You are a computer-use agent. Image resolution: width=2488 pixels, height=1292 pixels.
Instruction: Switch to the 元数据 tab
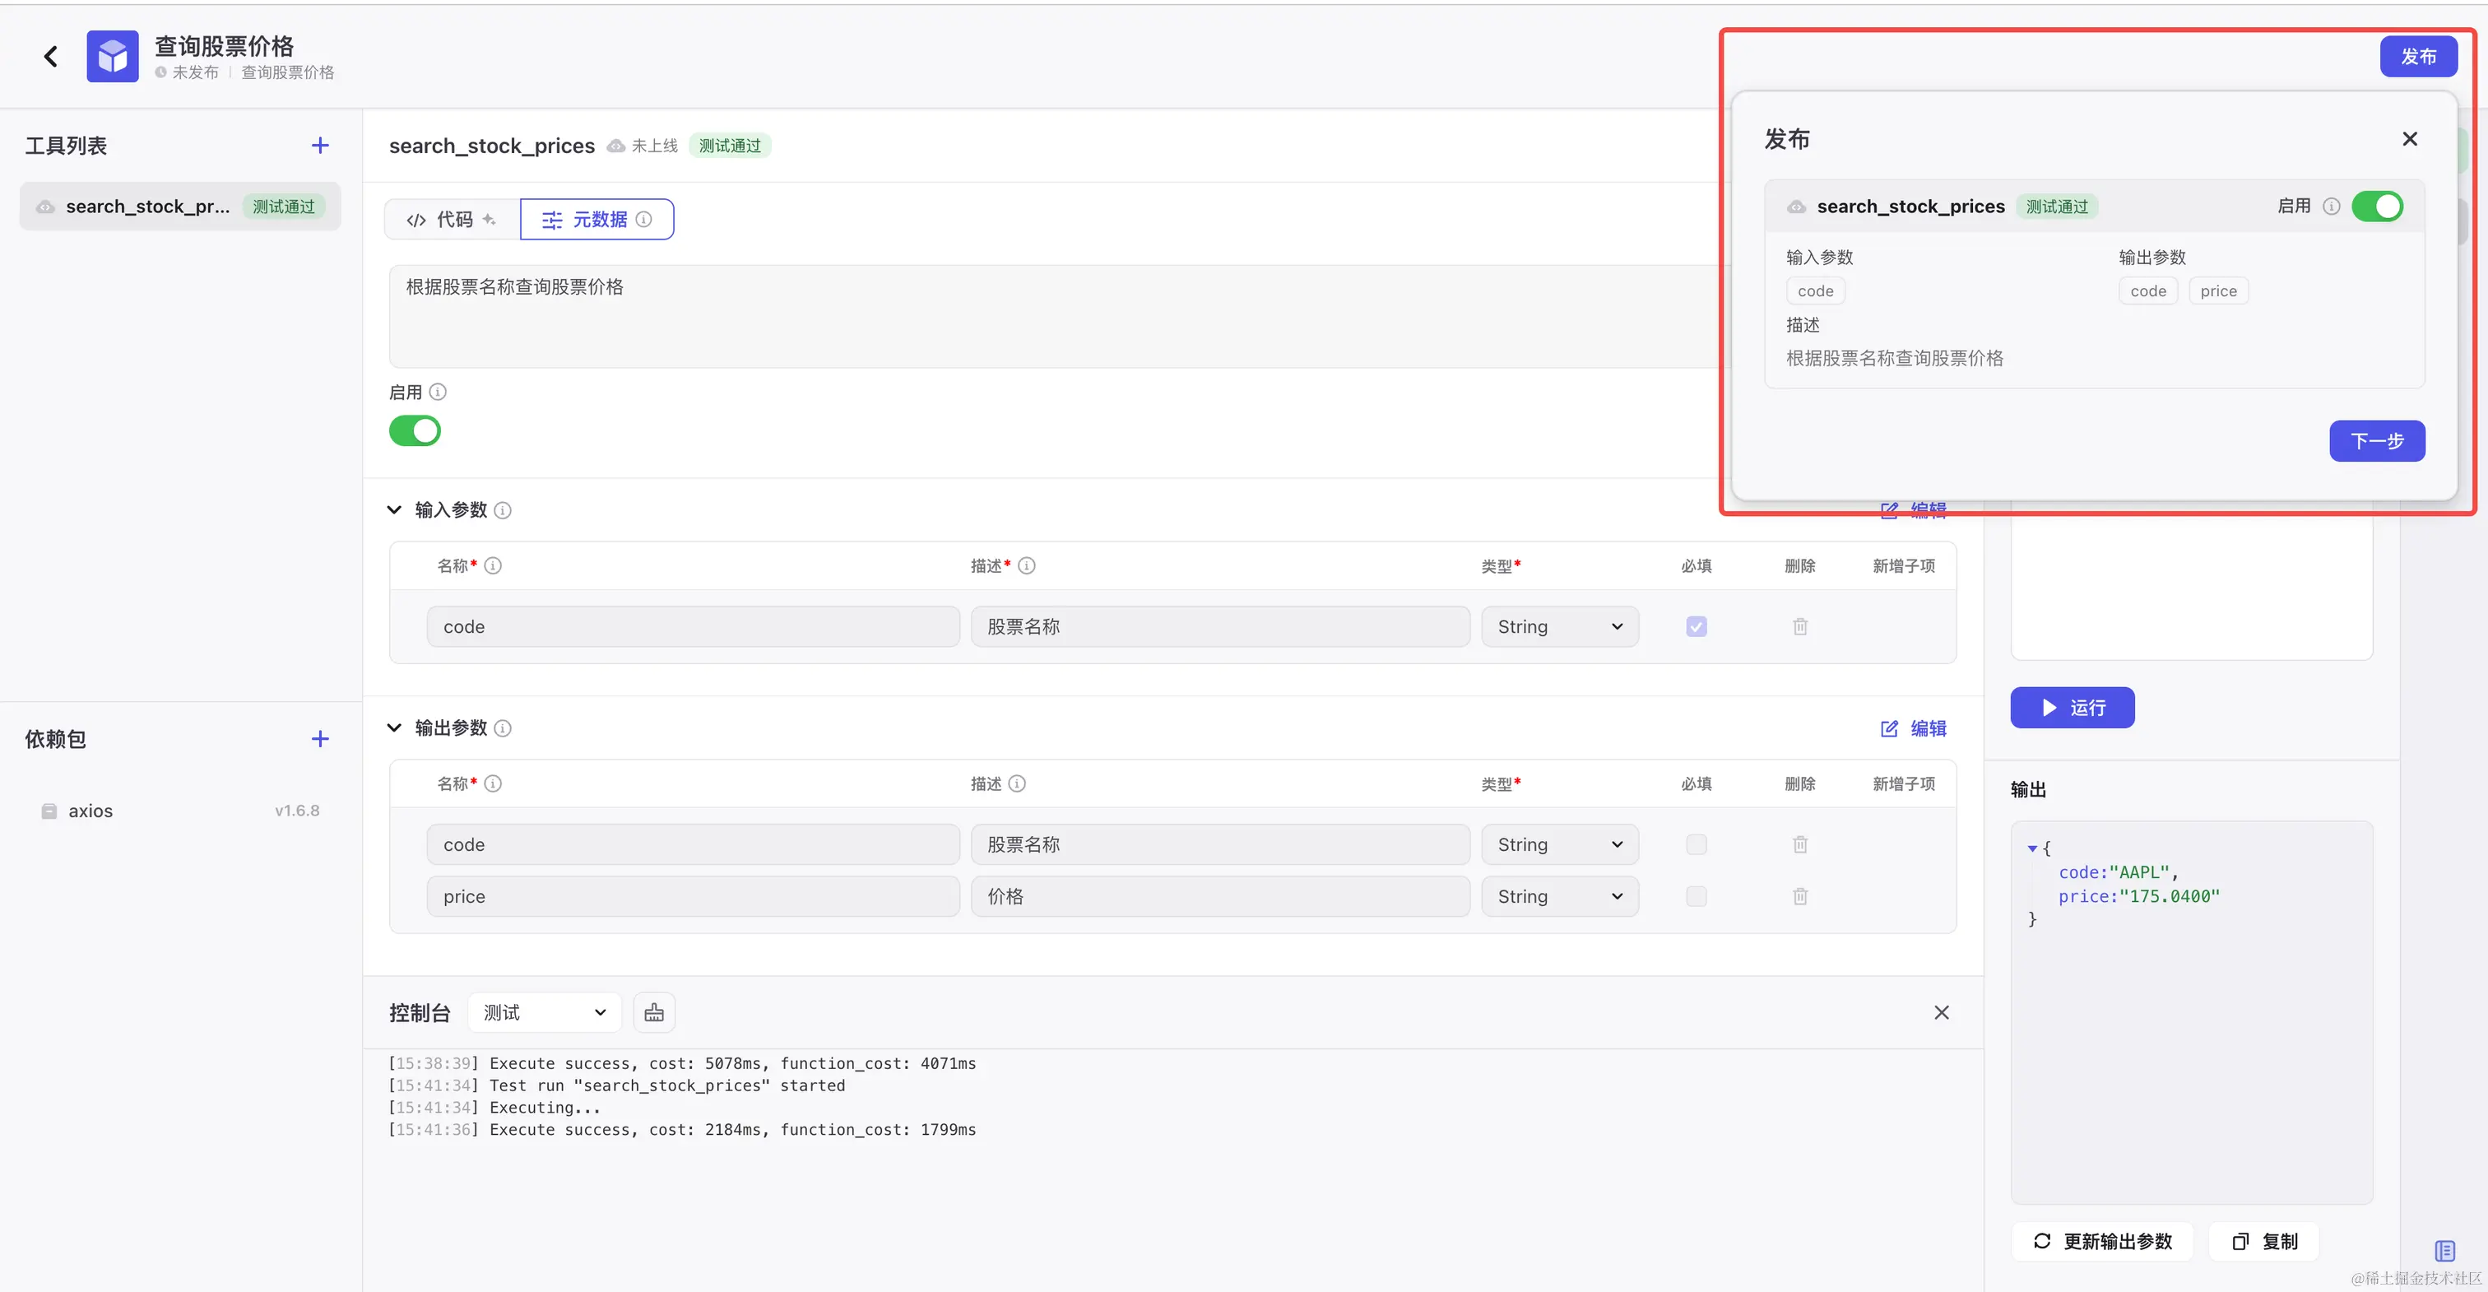(596, 220)
